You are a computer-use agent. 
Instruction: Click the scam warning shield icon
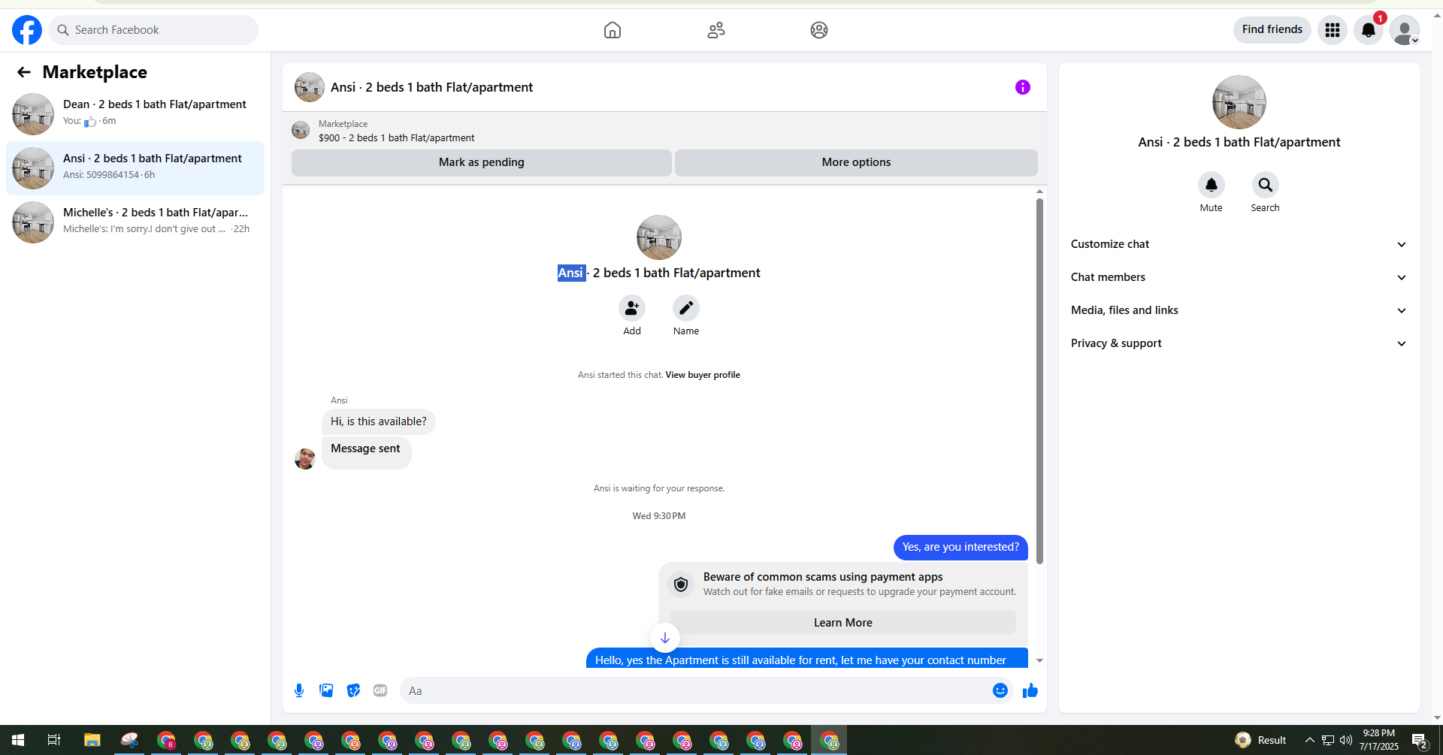pos(681,584)
